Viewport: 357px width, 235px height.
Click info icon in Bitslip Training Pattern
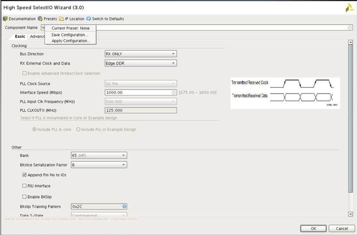(124, 207)
